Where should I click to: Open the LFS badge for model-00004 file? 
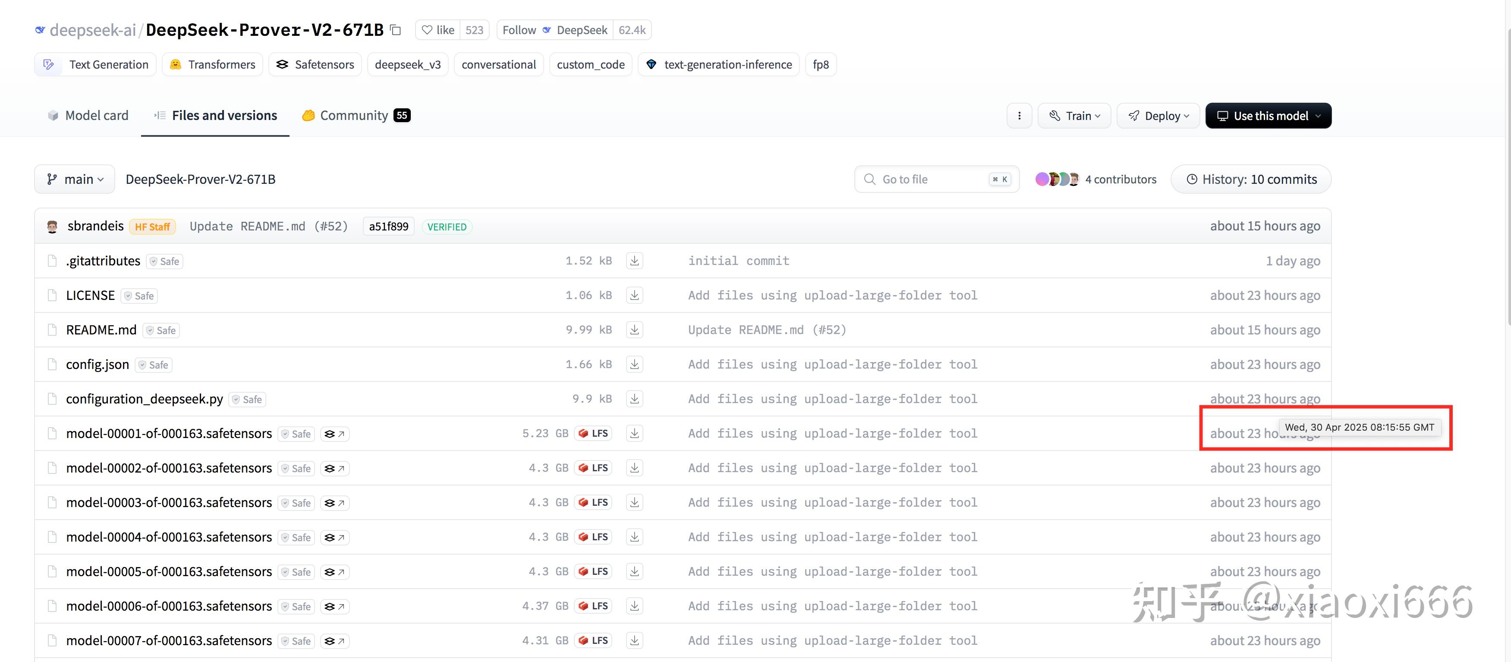593,538
